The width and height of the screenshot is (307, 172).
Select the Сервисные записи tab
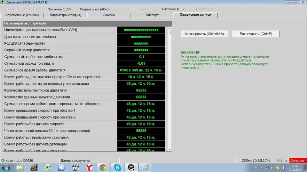point(195,15)
